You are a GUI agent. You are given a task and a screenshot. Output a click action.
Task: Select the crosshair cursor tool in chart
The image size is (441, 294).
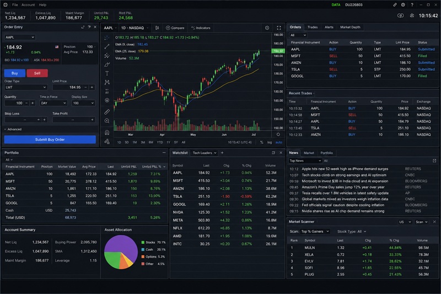coord(106,38)
